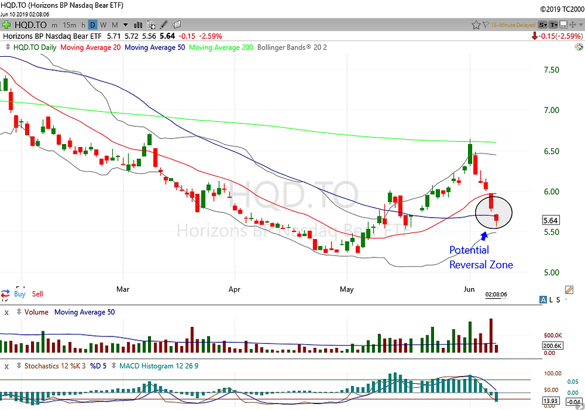Open the S dropdown in the toolbar

543,25
